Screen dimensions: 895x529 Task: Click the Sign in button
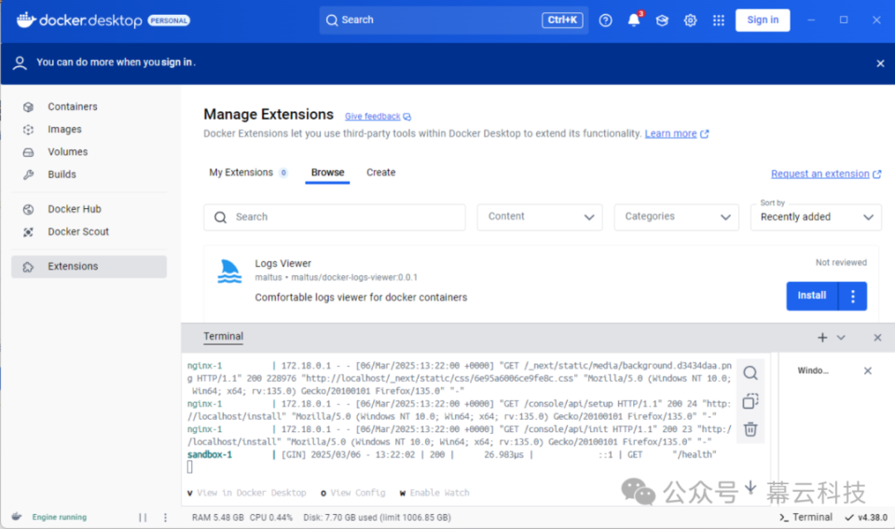click(x=763, y=20)
